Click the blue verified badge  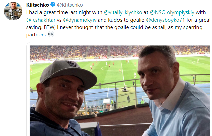pos(53,5)
